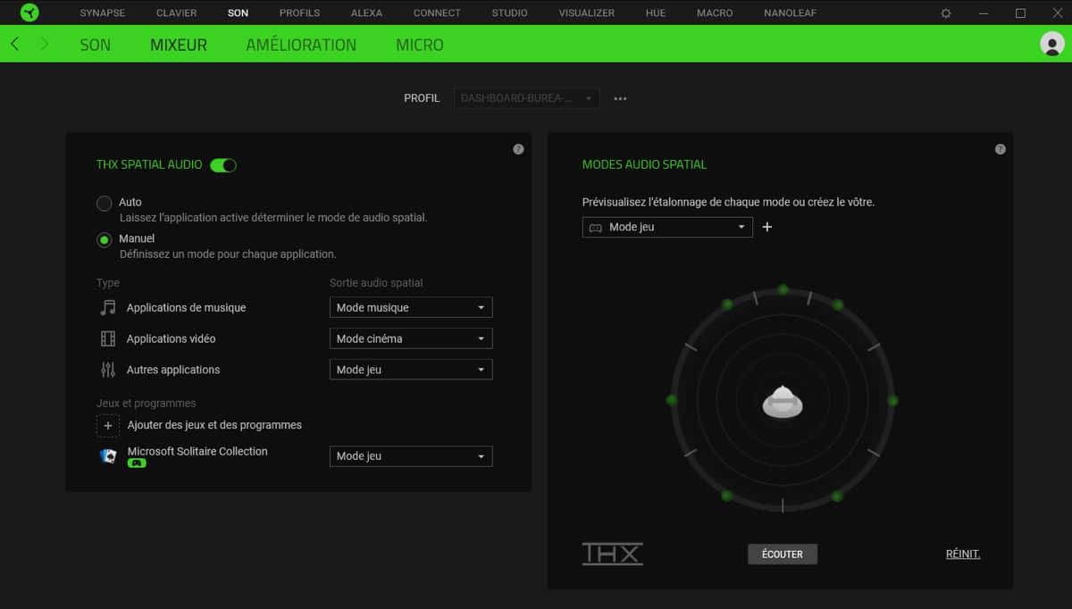This screenshot has width=1072, height=609.
Task: Open Autres applications mode dropdown
Action: (411, 370)
